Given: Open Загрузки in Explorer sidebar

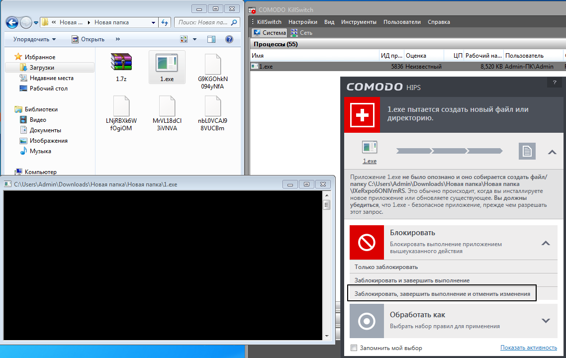Looking at the screenshot, I should tap(50, 68).
